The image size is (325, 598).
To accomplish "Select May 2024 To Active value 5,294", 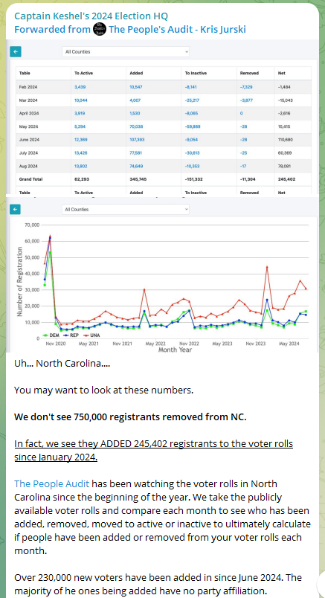I will point(80,126).
